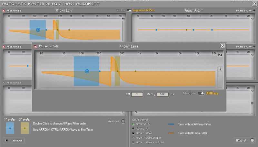Close the Automatic Master De-EQ window
This screenshot has height=147, width=258.
pos(254,4)
